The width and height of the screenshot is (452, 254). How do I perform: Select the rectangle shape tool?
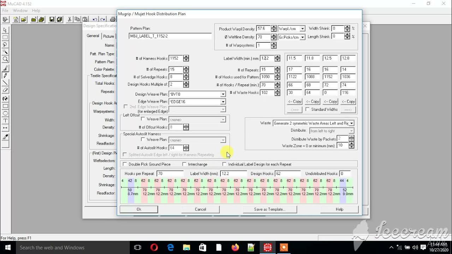coord(5,106)
